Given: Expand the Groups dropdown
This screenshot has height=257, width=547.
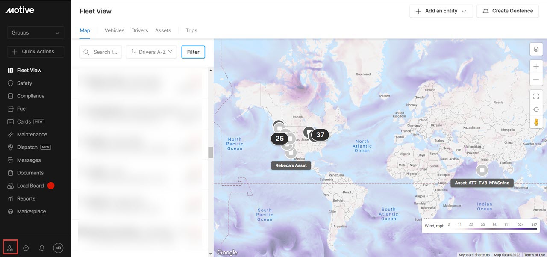Looking at the screenshot, I should [x=35, y=32].
